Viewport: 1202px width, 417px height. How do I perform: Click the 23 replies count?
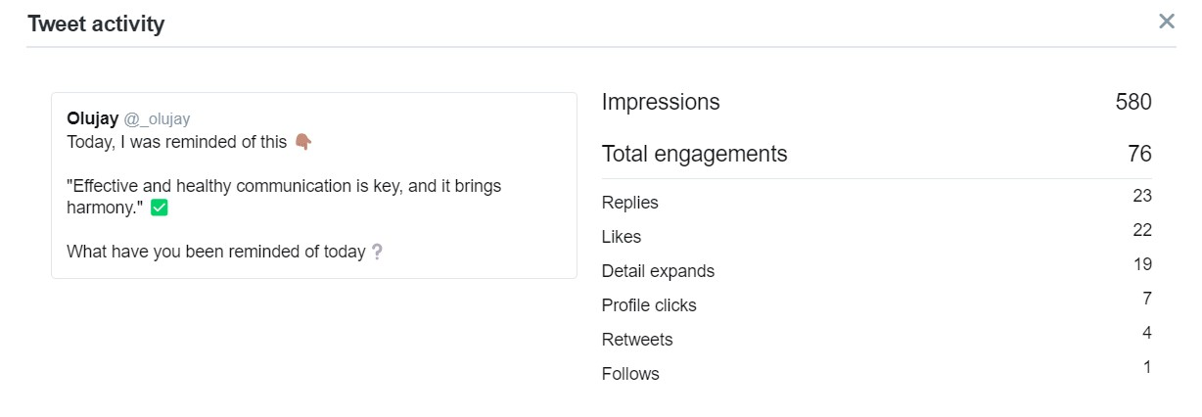point(1142,196)
